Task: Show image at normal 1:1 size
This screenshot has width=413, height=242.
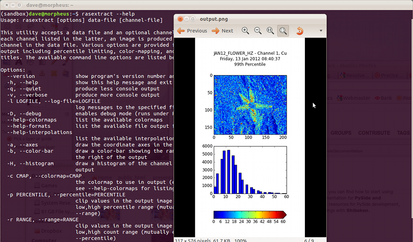Action: pos(270,31)
